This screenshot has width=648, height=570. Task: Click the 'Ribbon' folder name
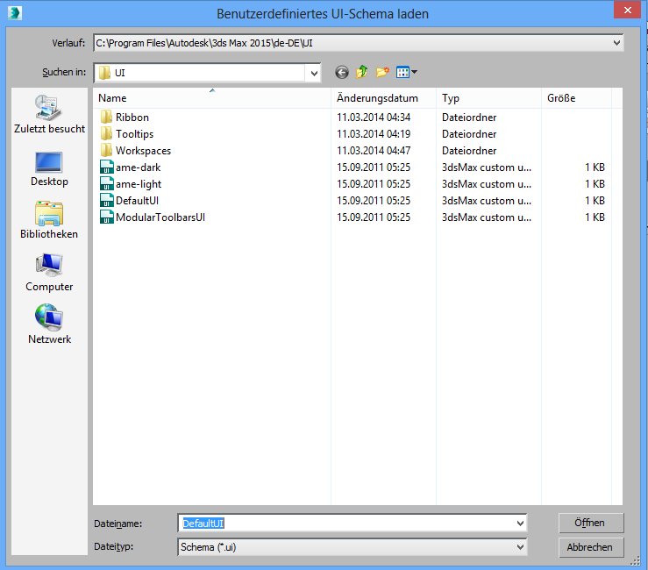tap(132, 117)
